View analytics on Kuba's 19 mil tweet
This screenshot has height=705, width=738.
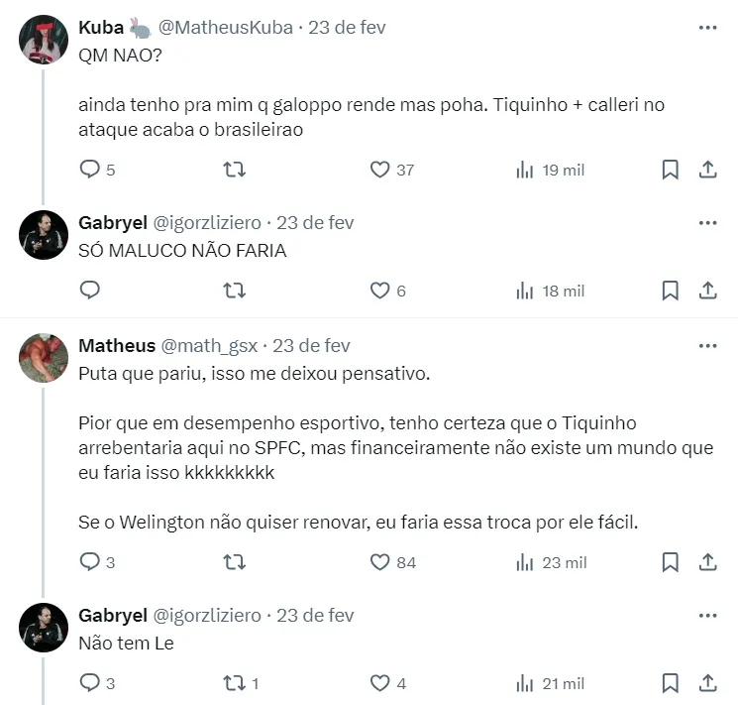525,170
